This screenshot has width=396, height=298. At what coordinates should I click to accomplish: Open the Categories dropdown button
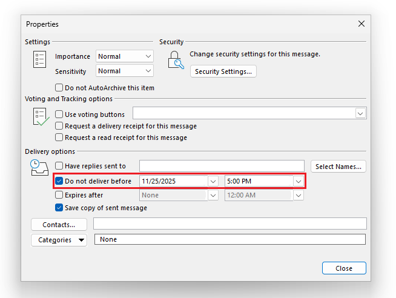click(x=59, y=240)
